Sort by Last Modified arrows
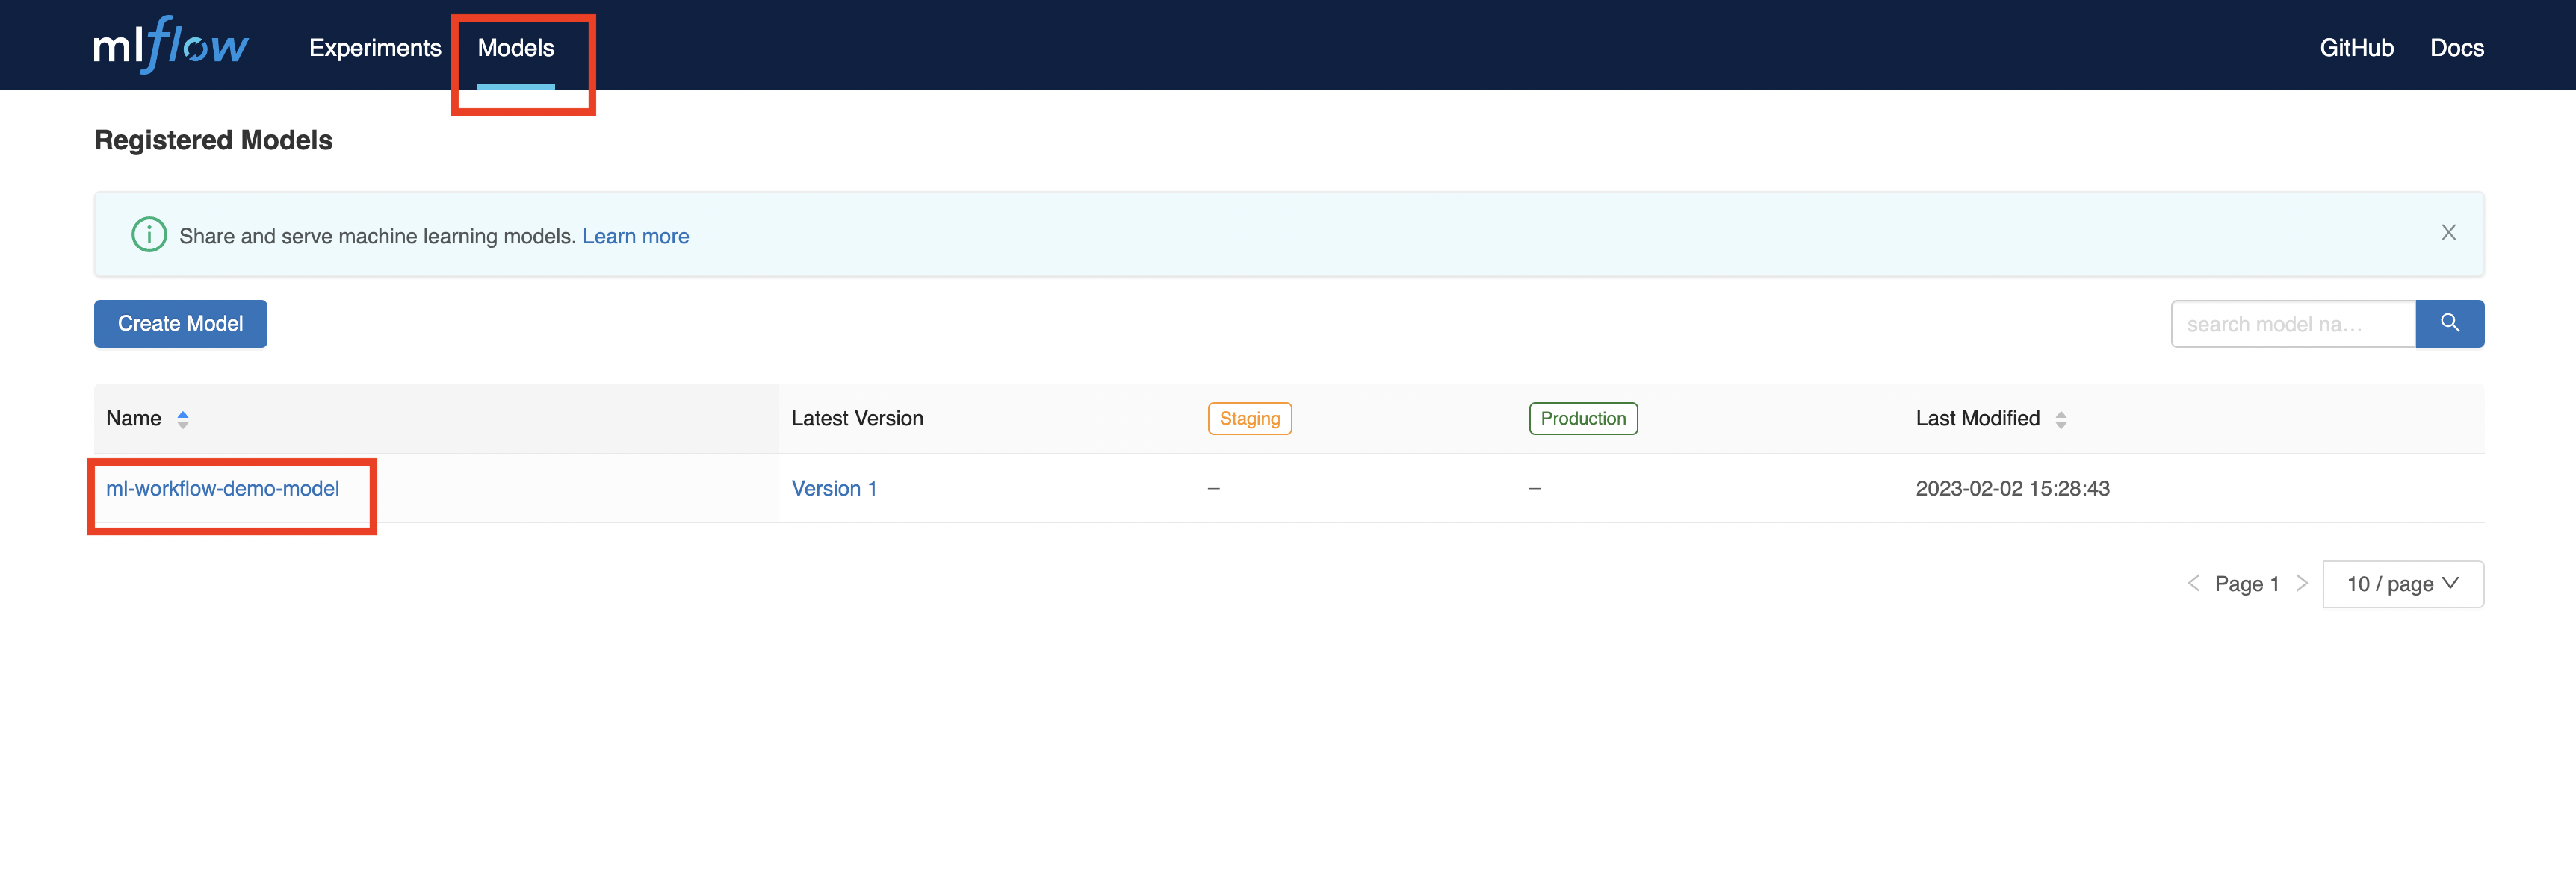Image resolution: width=2576 pixels, height=894 pixels. pos(2061,419)
